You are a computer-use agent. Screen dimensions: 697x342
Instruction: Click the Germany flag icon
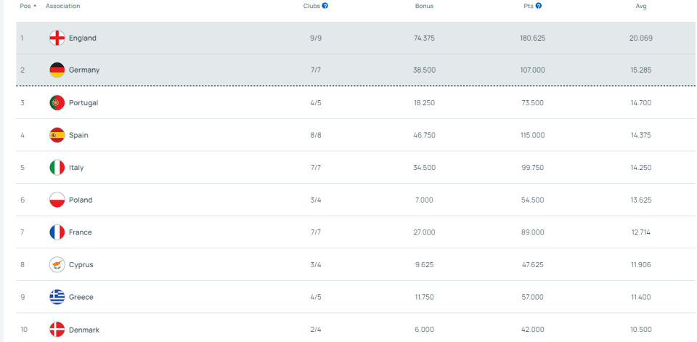(x=57, y=70)
